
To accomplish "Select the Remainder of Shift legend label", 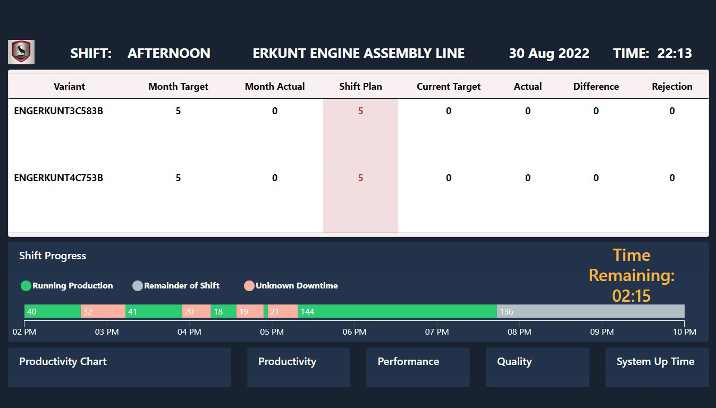I will (x=182, y=286).
